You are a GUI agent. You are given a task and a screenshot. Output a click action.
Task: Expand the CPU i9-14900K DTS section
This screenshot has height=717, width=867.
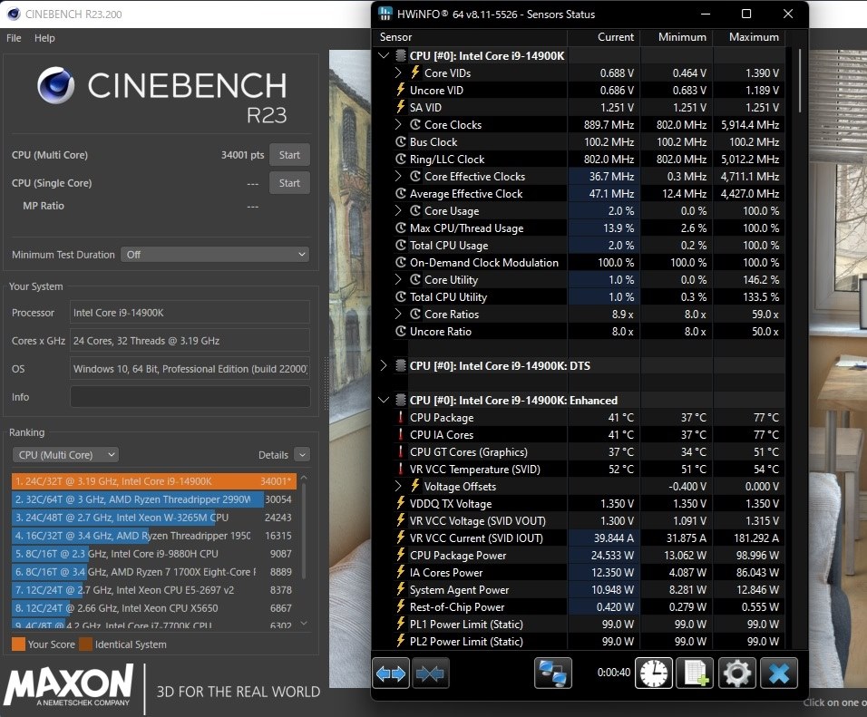click(384, 365)
